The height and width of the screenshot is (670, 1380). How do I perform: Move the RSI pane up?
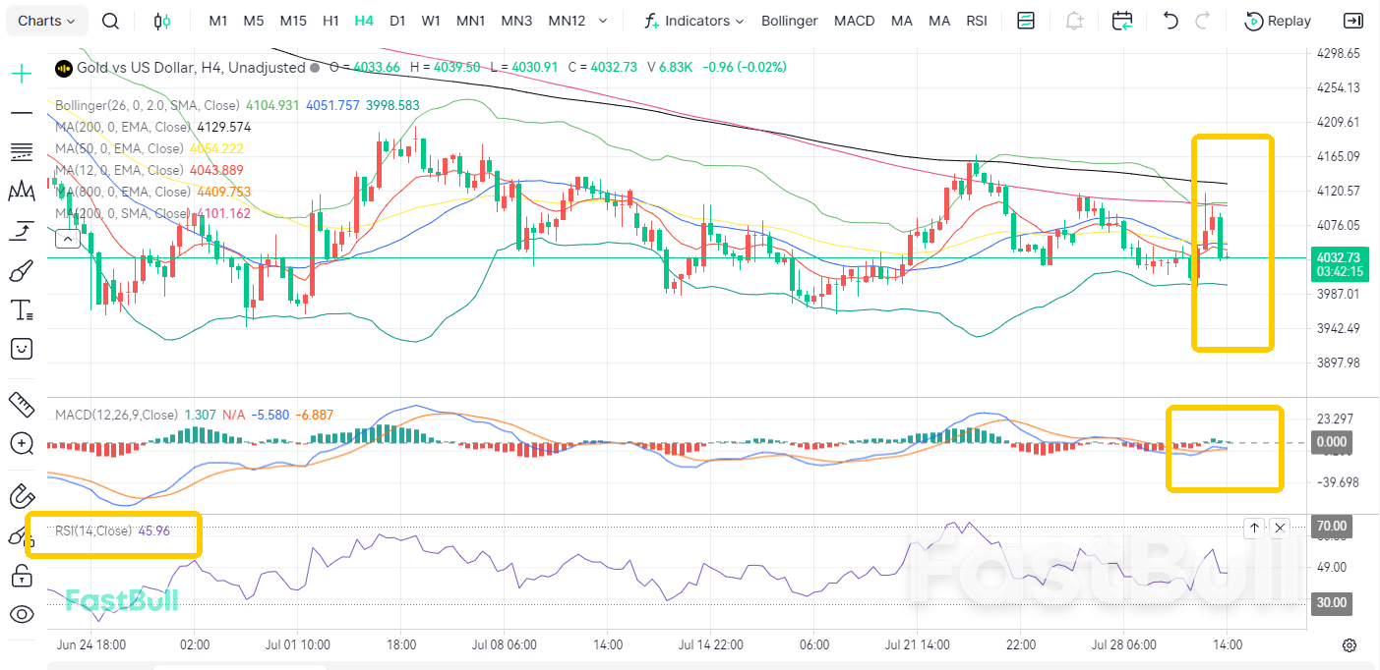point(1254,528)
